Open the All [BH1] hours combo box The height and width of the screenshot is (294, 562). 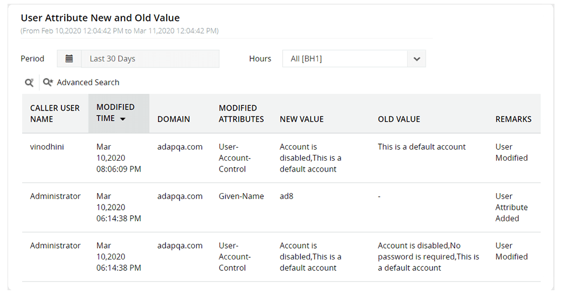pos(345,59)
